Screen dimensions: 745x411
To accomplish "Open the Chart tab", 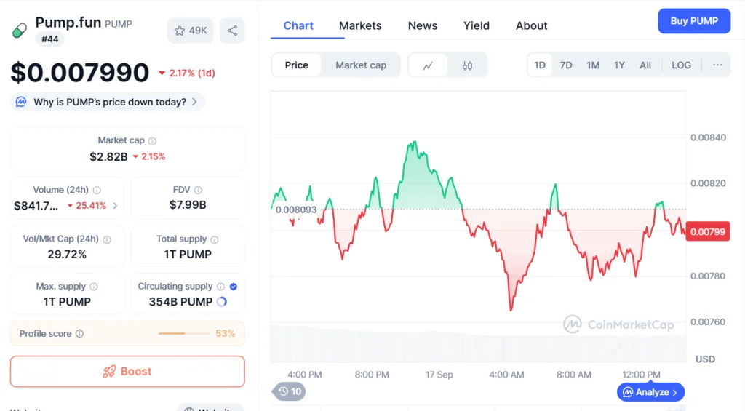I will (x=298, y=25).
